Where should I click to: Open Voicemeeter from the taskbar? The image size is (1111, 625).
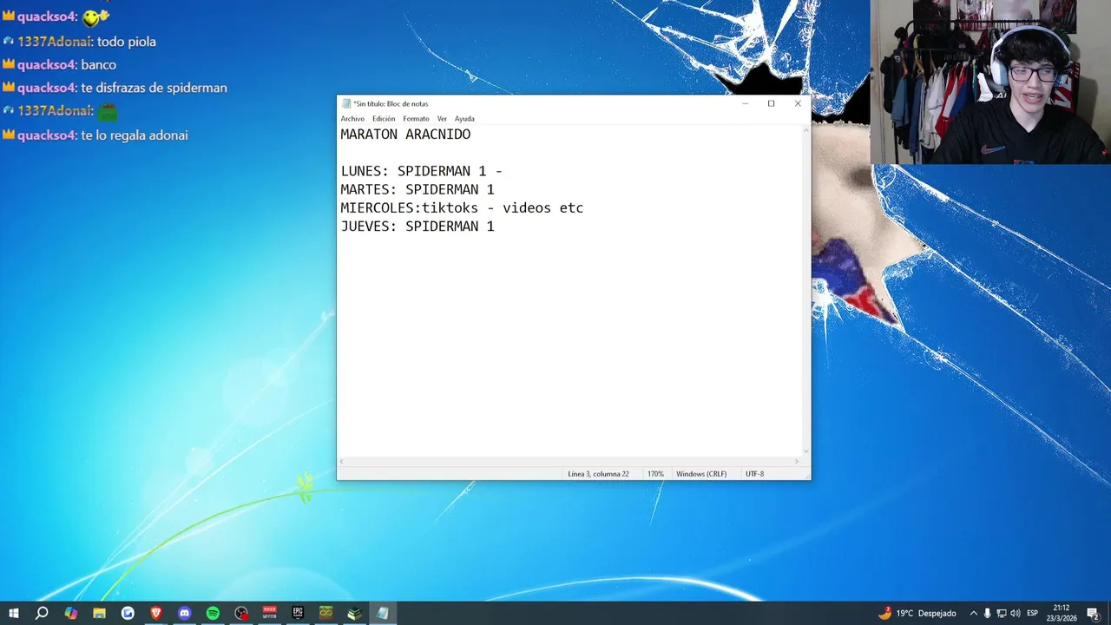[269, 614]
